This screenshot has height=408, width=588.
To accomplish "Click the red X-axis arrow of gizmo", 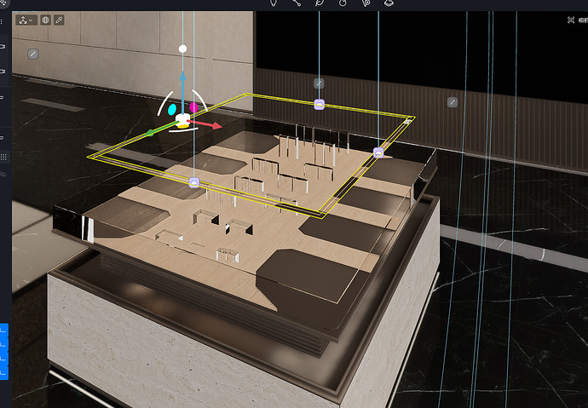I will coord(215,126).
